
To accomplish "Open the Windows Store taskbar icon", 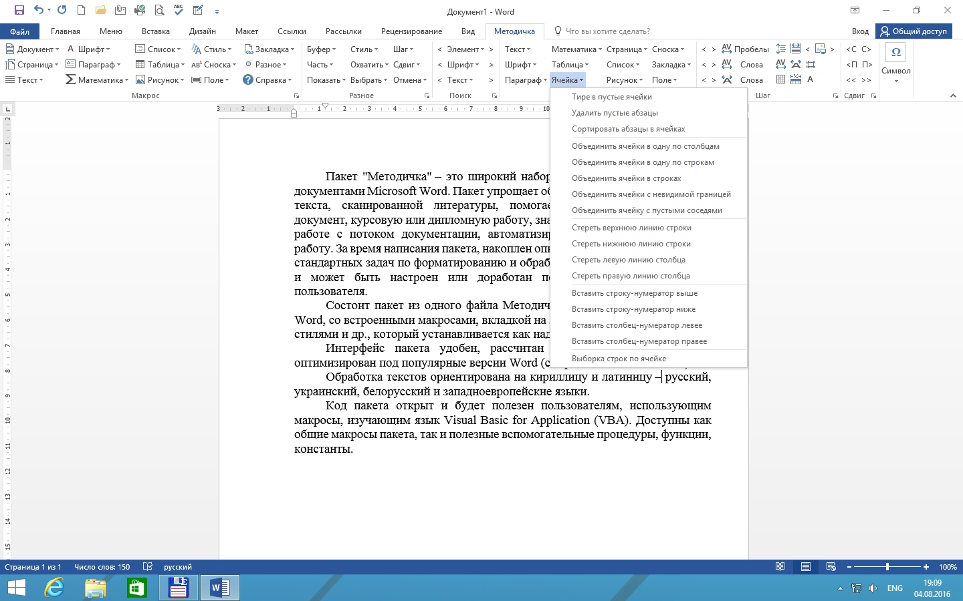I will (x=137, y=588).
